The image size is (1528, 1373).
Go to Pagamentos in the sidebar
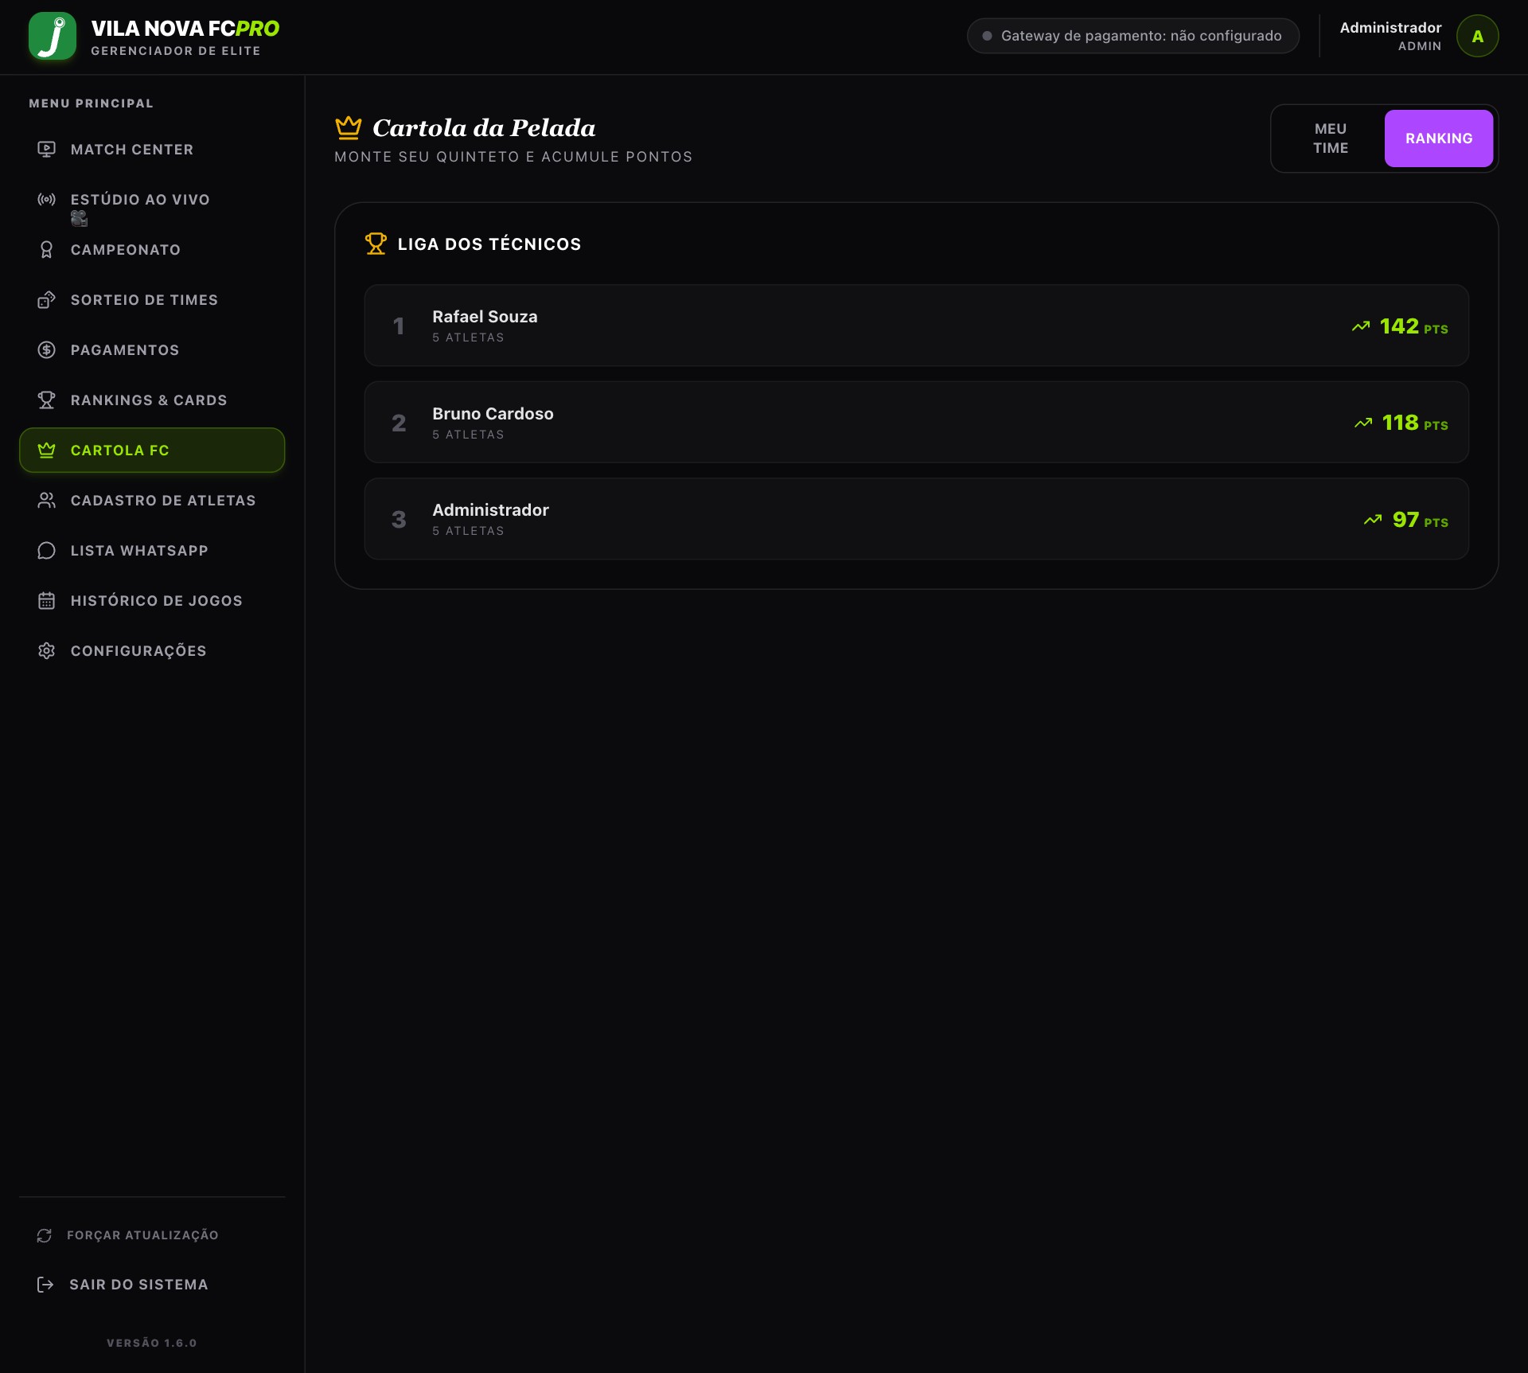coord(152,350)
